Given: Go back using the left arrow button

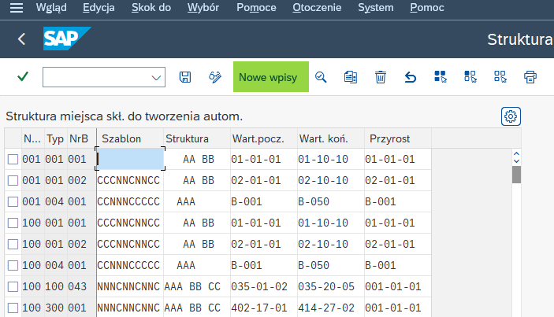Looking at the screenshot, I should point(21,39).
